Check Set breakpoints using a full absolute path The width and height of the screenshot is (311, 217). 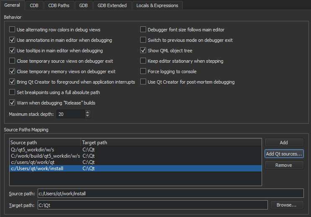pyautogui.click(x=12, y=92)
